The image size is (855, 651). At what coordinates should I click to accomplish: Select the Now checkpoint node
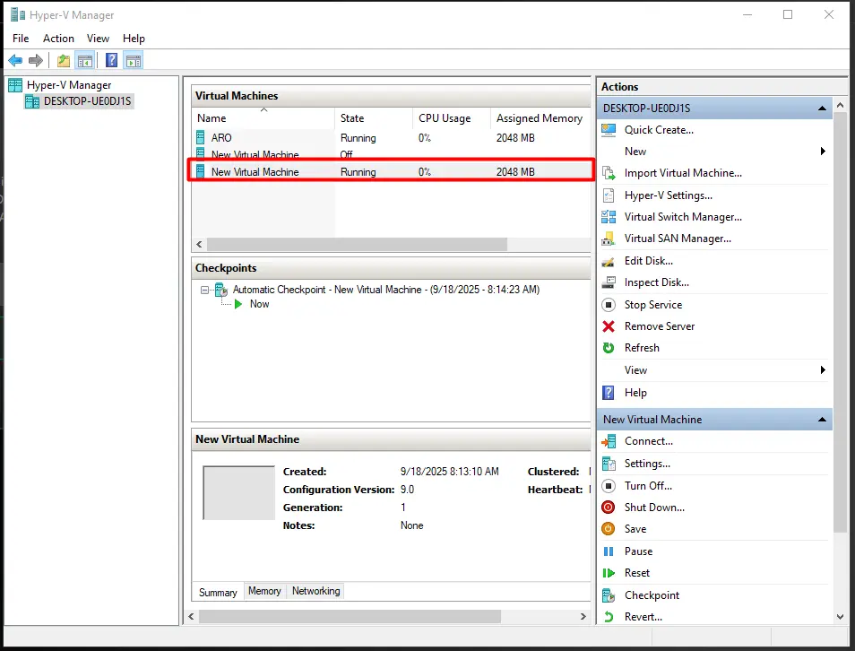259,304
